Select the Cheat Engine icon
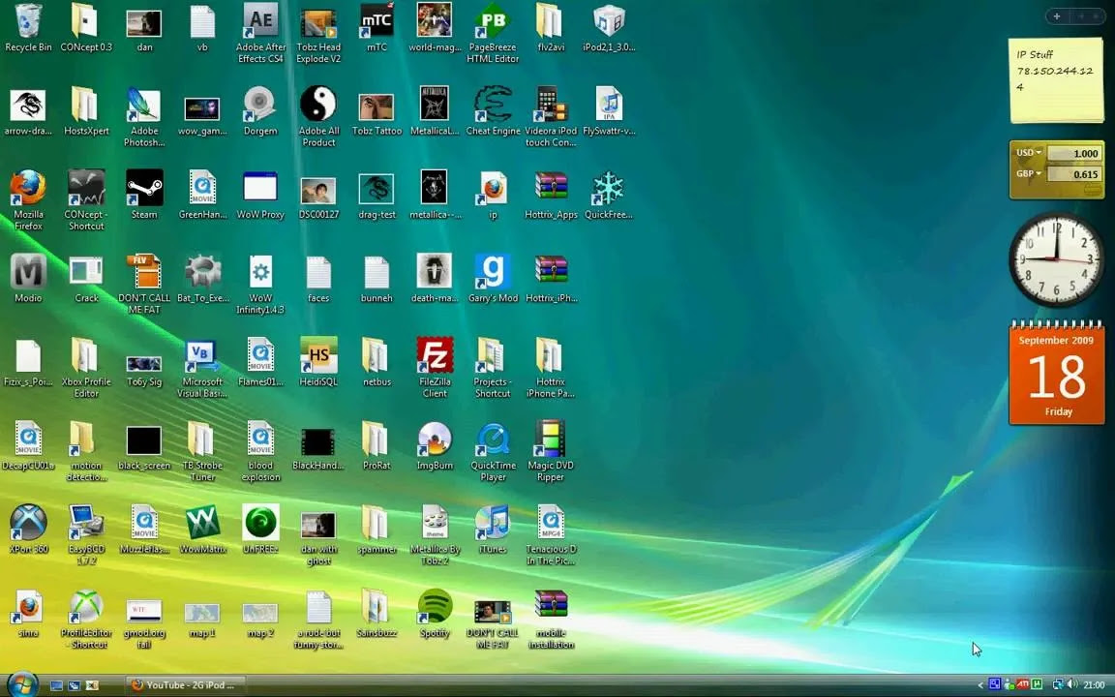1115x697 pixels. tap(493, 106)
